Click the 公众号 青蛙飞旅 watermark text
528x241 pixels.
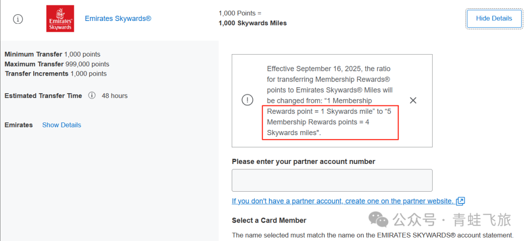pos(452,220)
